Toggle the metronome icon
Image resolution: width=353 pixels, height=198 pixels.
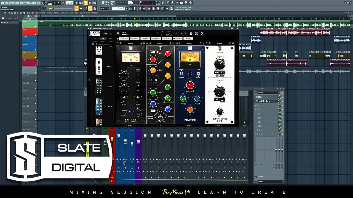click(76, 3)
